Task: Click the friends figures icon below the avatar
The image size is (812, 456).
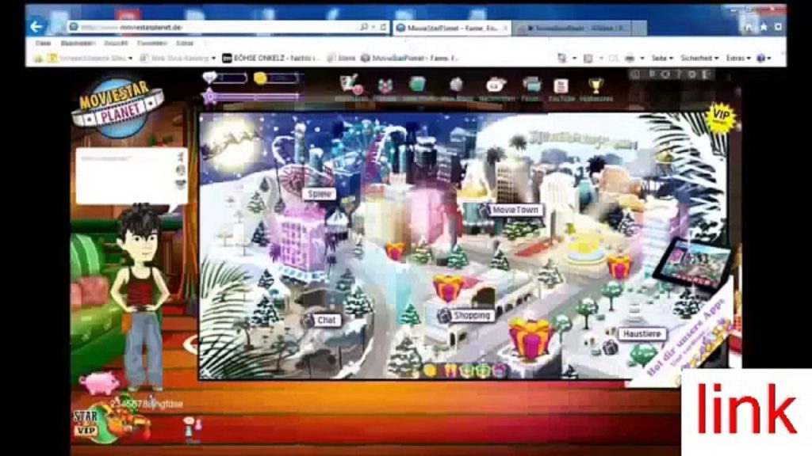Action: 192,429
